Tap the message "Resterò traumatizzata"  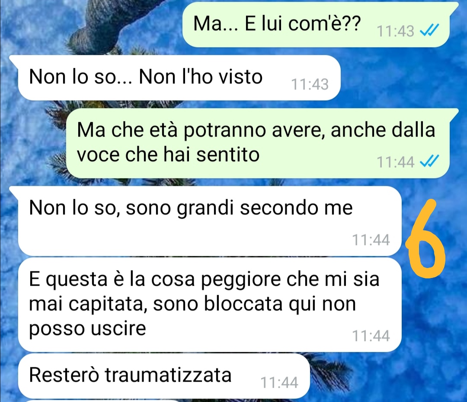(164, 376)
